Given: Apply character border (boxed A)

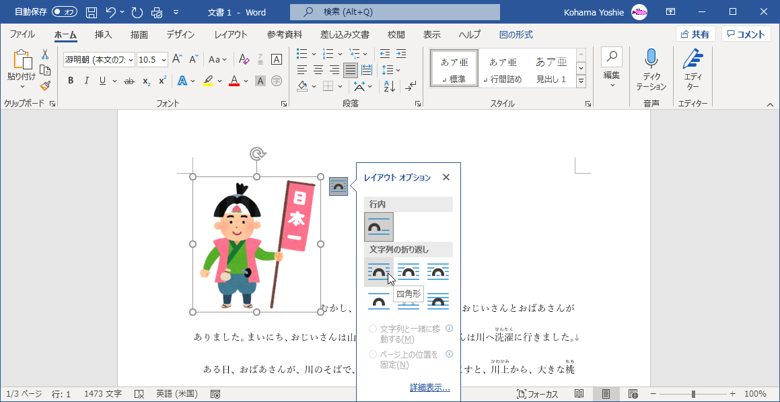Looking at the screenshot, I should pyautogui.click(x=277, y=59).
